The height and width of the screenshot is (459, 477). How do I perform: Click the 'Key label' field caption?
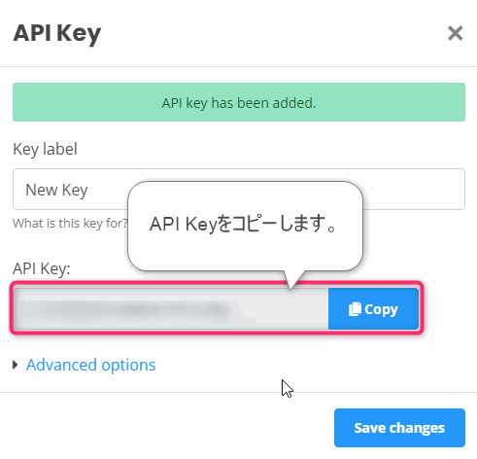click(x=45, y=150)
